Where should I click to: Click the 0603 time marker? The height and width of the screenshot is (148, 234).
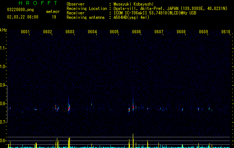(x=70, y=32)
